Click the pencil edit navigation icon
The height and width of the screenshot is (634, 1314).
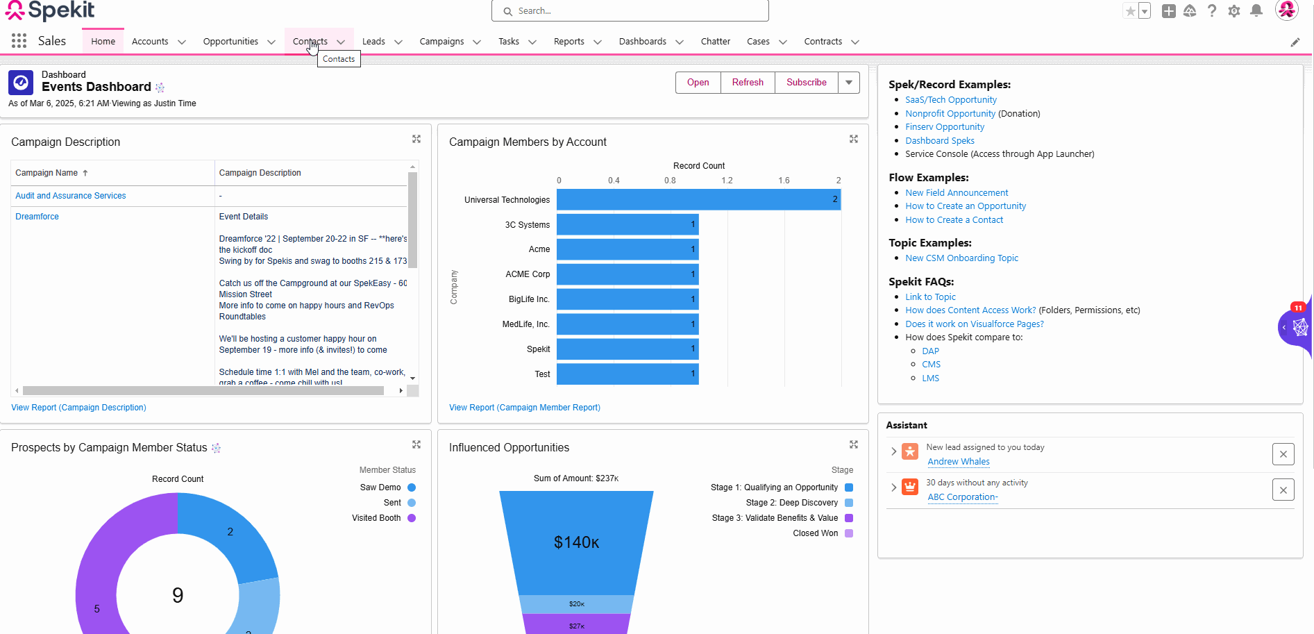coord(1295,42)
